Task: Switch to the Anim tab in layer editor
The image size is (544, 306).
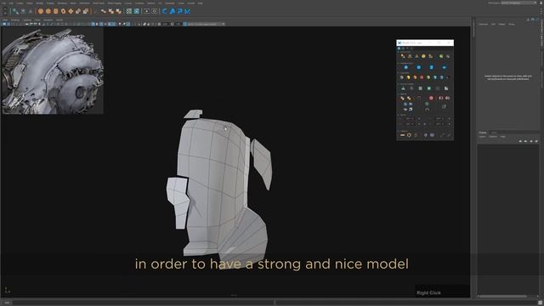Action: tap(493, 133)
